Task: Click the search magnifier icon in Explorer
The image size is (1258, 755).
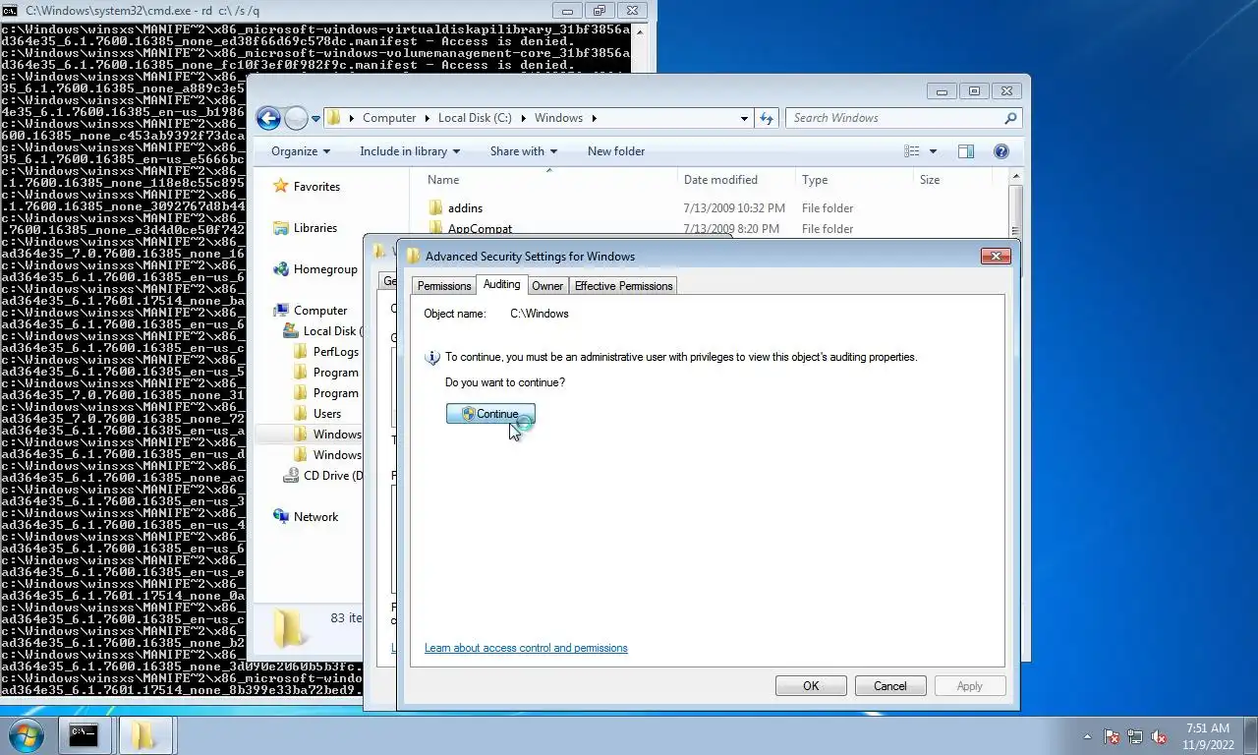Action: [x=1009, y=118]
